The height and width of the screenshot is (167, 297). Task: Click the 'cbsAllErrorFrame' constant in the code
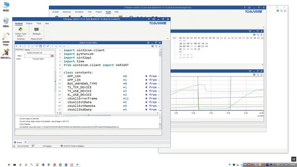pyautogui.click(x=82, y=98)
